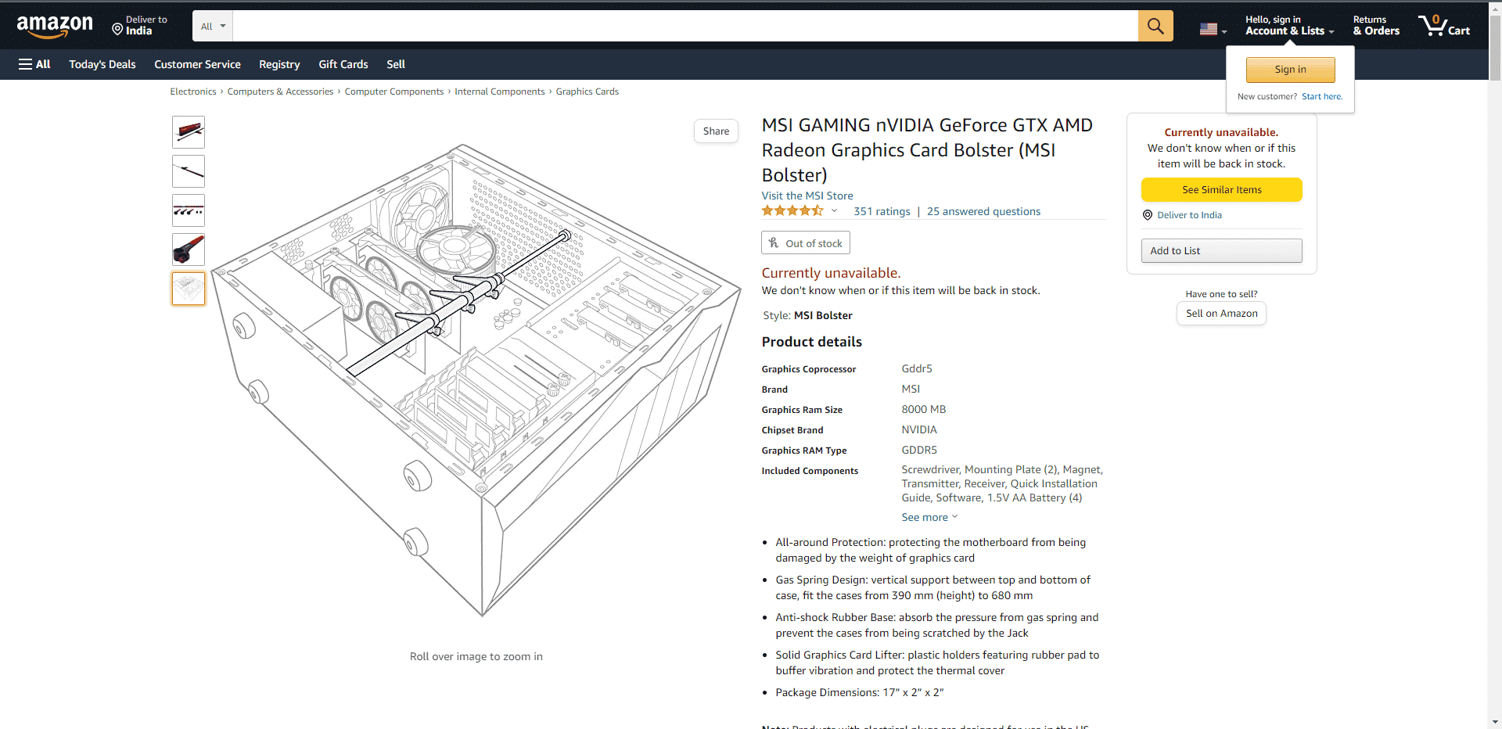Select the third product thumbnail

(189, 210)
